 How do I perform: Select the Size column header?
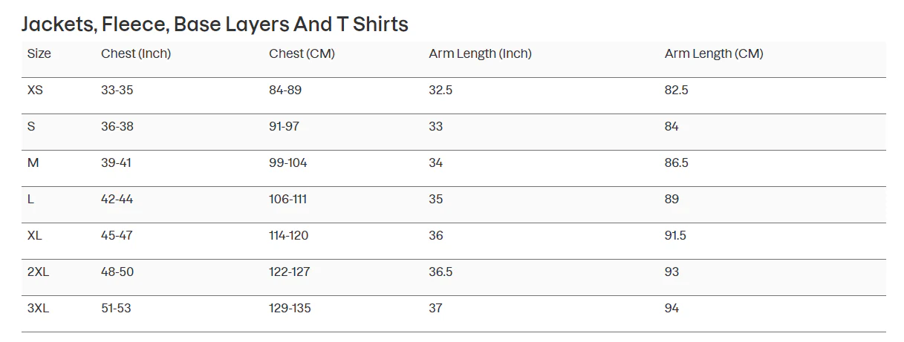[x=39, y=53]
